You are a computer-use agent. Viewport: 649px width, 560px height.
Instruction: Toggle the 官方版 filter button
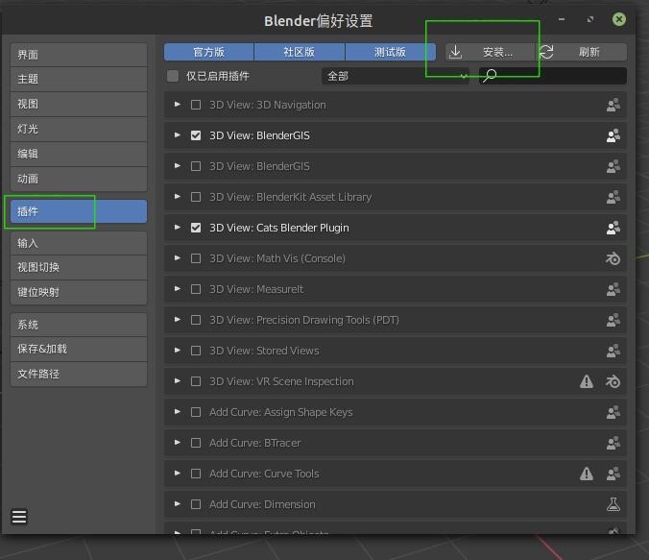tap(209, 52)
